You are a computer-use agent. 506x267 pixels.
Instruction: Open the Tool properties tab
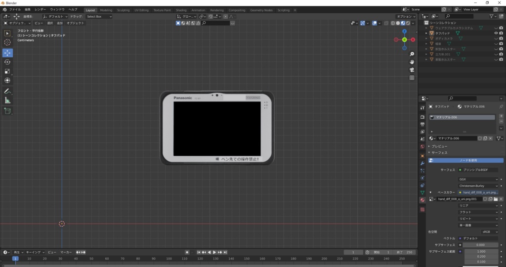click(422, 108)
